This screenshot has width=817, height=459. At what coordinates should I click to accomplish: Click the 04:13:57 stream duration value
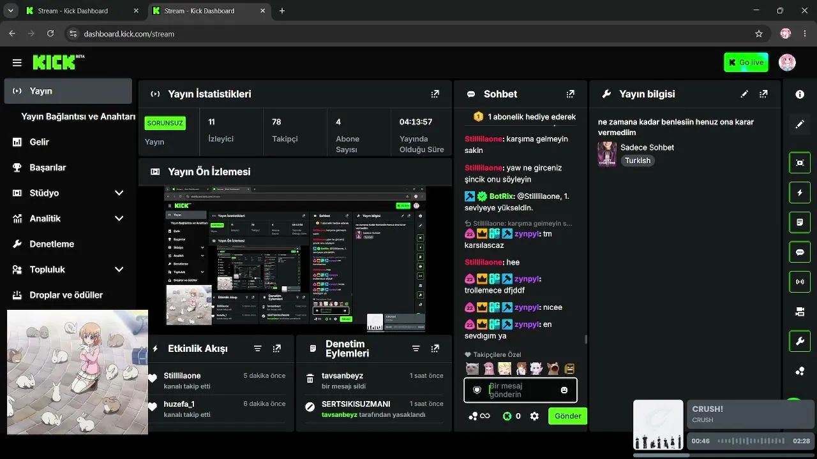click(416, 122)
